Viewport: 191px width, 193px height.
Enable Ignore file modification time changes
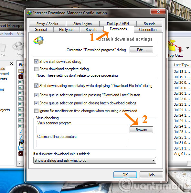tap(36, 111)
